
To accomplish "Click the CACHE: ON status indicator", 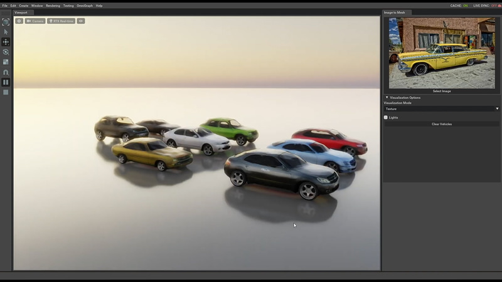I will point(459,6).
